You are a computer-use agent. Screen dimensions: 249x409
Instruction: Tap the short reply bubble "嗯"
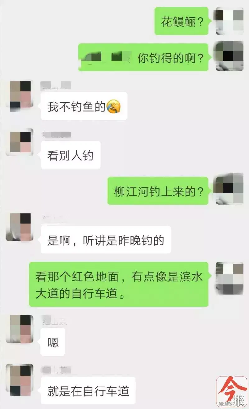coord(53,342)
